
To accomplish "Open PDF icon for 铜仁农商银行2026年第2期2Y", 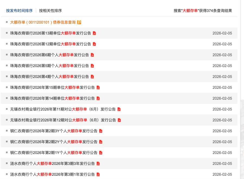I will tap(101, 142).
